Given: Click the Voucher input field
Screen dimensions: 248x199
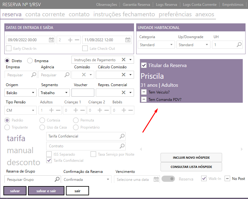Looking at the screenshot, I should pyautogui.click(x=83, y=93).
